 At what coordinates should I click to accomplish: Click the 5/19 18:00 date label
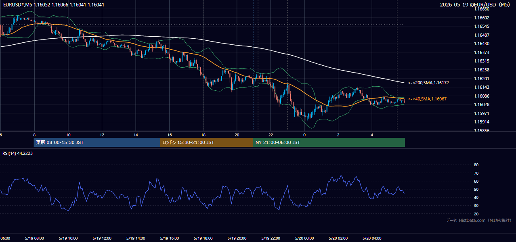[x=203, y=238]
